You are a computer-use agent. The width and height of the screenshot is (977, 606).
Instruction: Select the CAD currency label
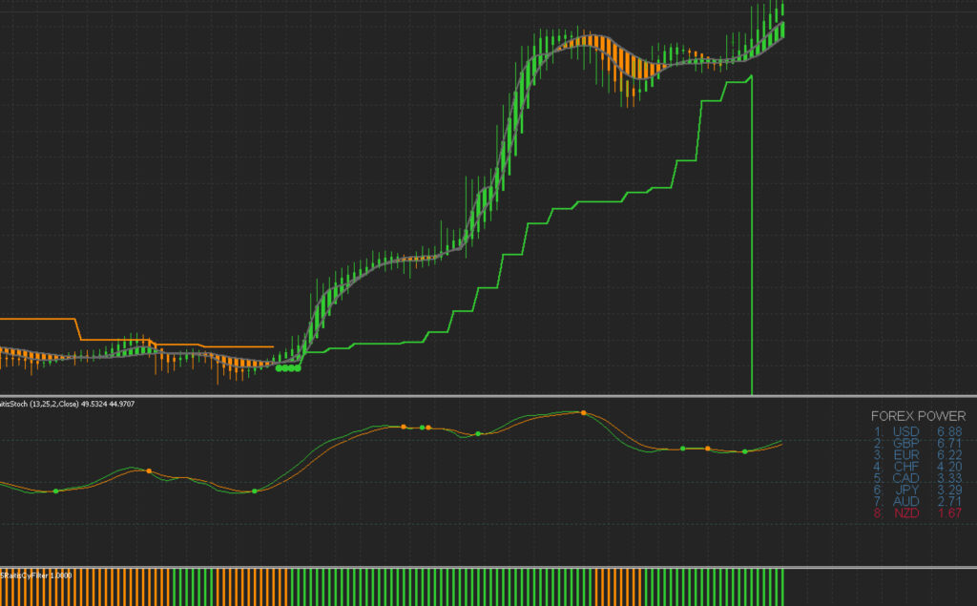pos(906,478)
